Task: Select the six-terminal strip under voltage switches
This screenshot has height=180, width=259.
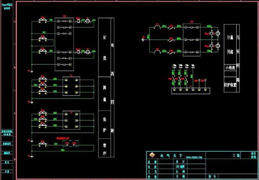Action: 191,91
